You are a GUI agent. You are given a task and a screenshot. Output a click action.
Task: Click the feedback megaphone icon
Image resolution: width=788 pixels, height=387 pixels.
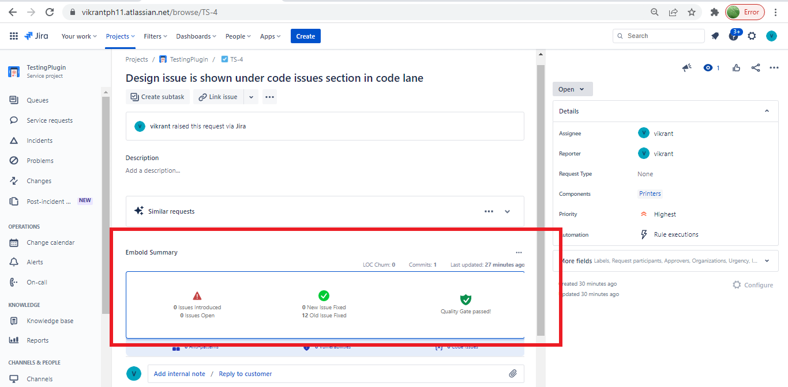pyautogui.click(x=686, y=67)
